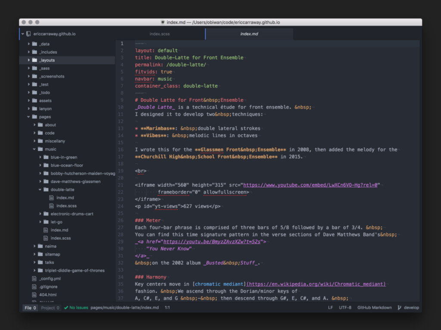Switch to the index.scss tab
This screenshot has height=330, width=441.
(x=160, y=34)
